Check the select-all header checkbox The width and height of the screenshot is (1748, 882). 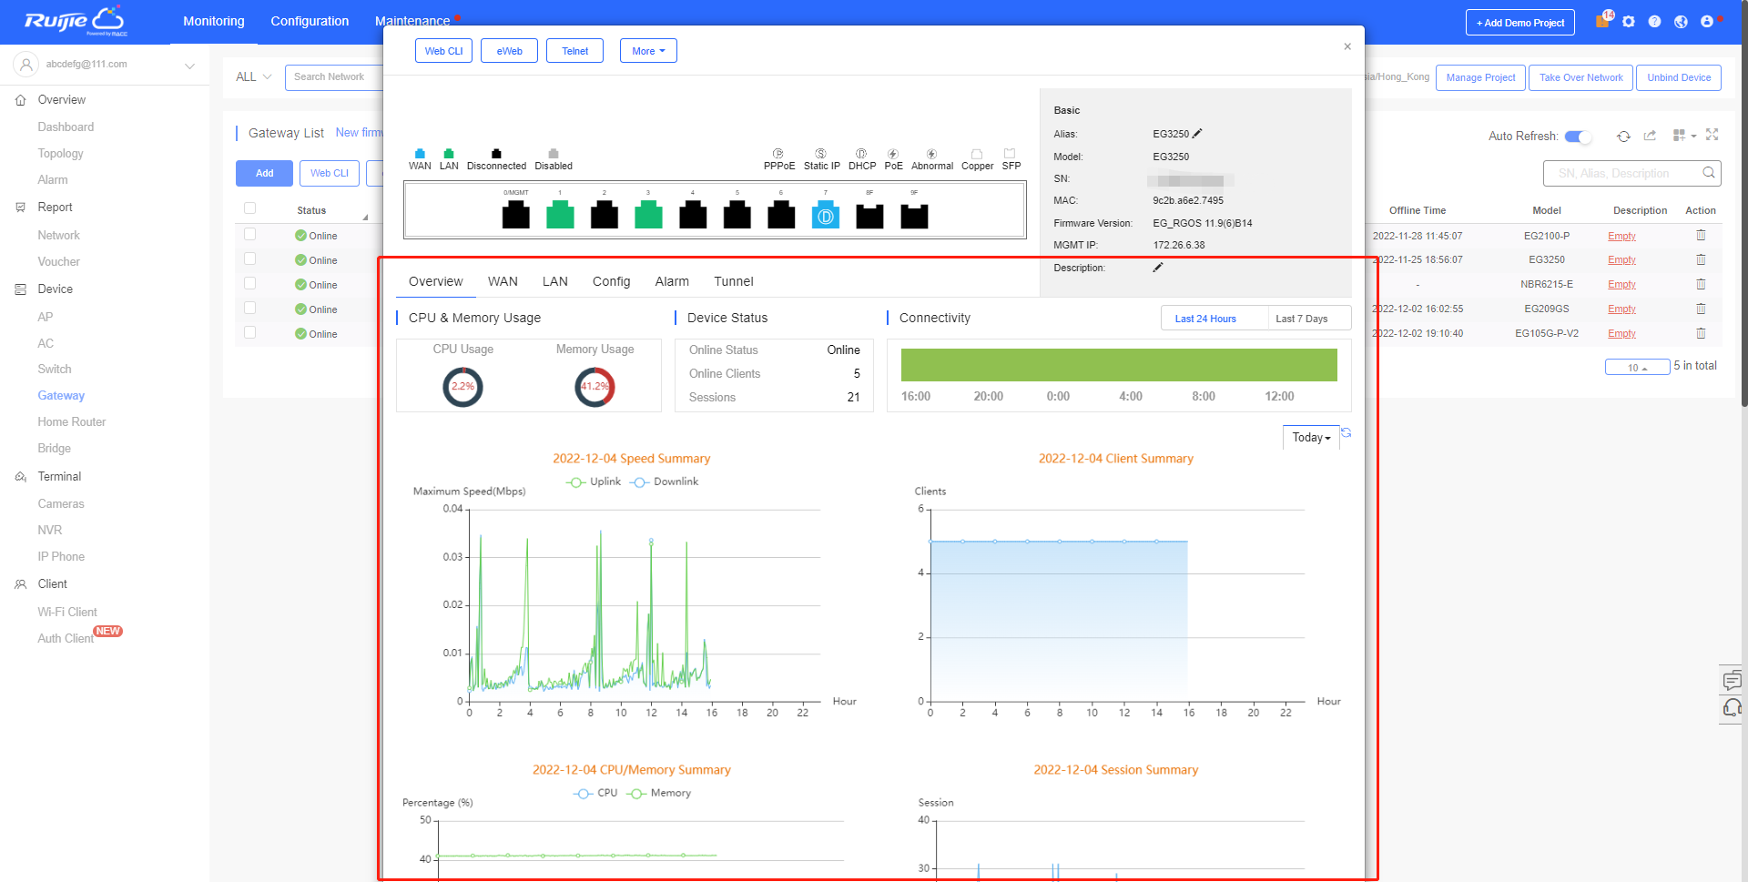(250, 209)
